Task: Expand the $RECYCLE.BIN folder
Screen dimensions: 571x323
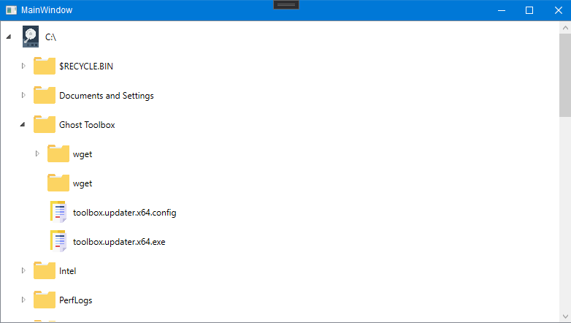Action: pyautogui.click(x=23, y=66)
